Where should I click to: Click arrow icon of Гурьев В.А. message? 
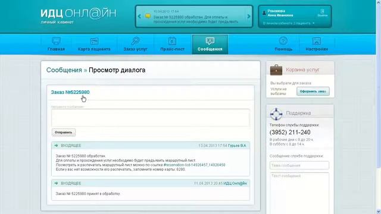(57, 146)
